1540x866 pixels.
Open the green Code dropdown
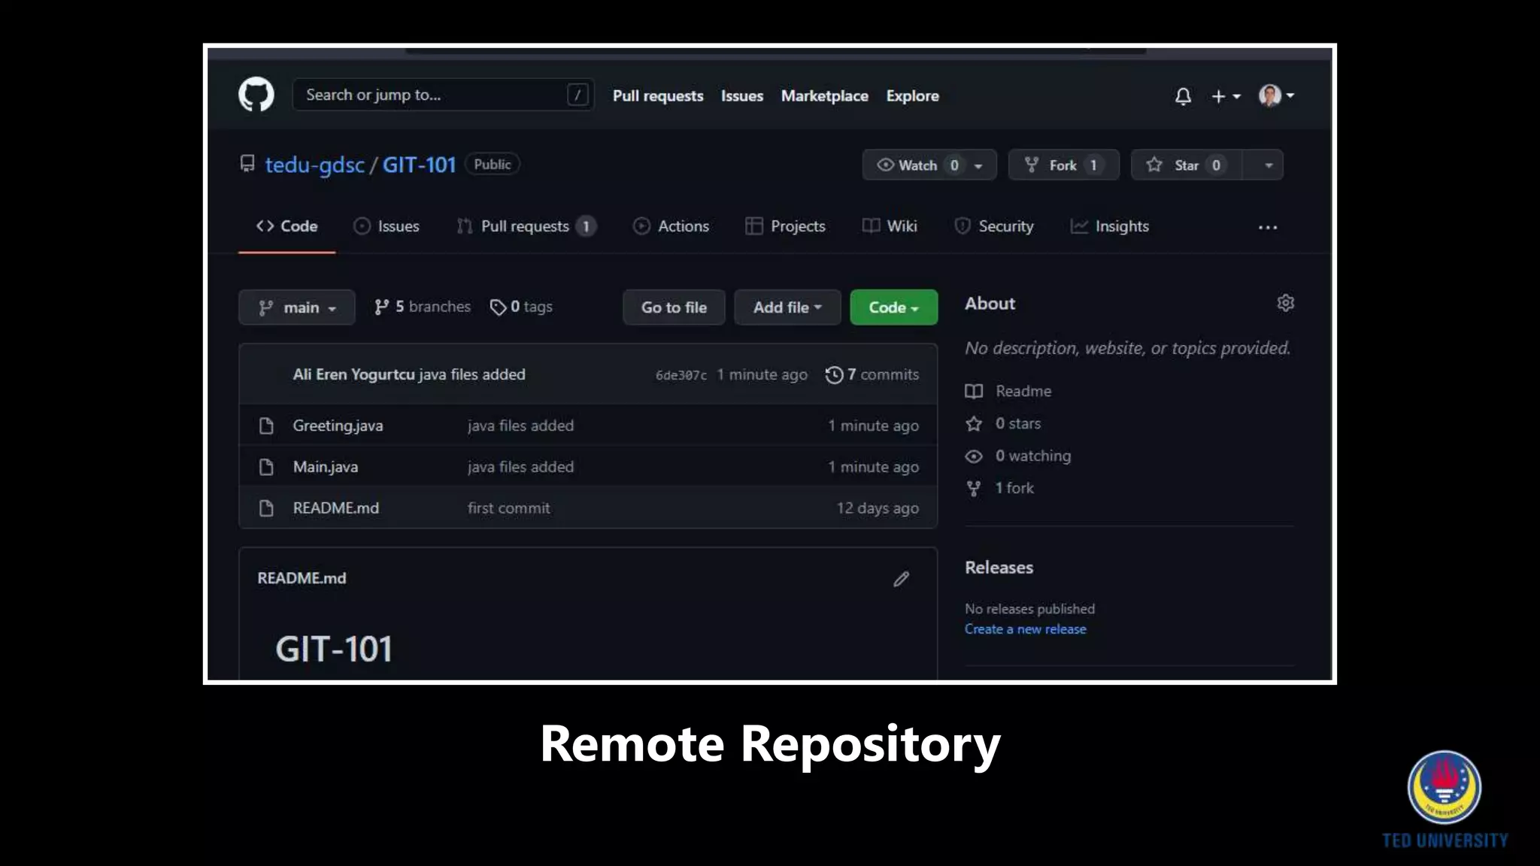point(893,307)
